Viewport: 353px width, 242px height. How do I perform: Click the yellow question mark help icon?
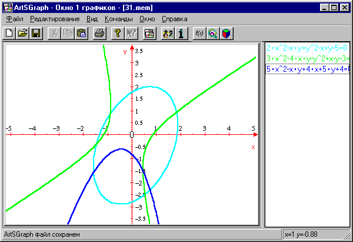[x=118, y=33]
